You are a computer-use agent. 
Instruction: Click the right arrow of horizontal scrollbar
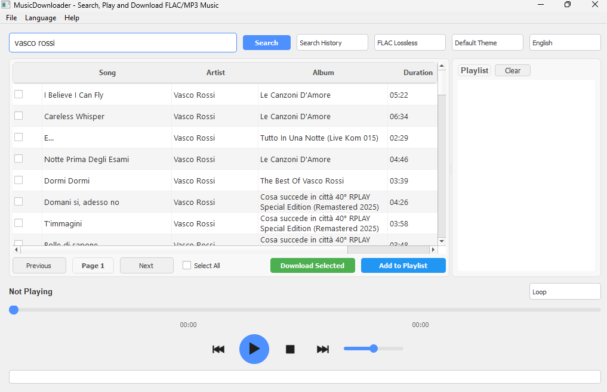[x=433, y=250]
